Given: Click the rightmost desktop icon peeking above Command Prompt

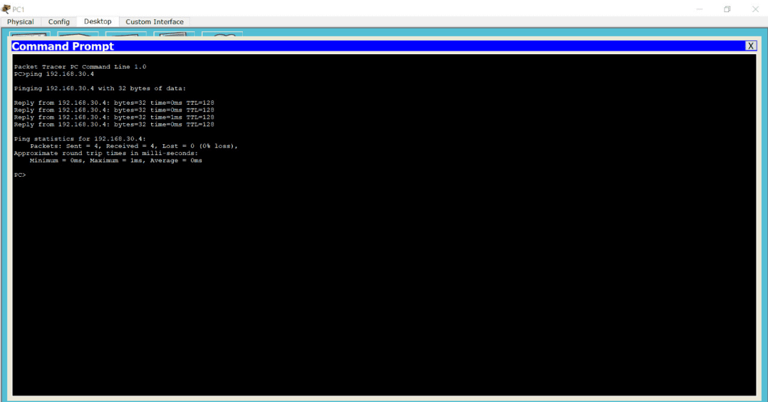Looking at the screenshot, I should [222, 34].
